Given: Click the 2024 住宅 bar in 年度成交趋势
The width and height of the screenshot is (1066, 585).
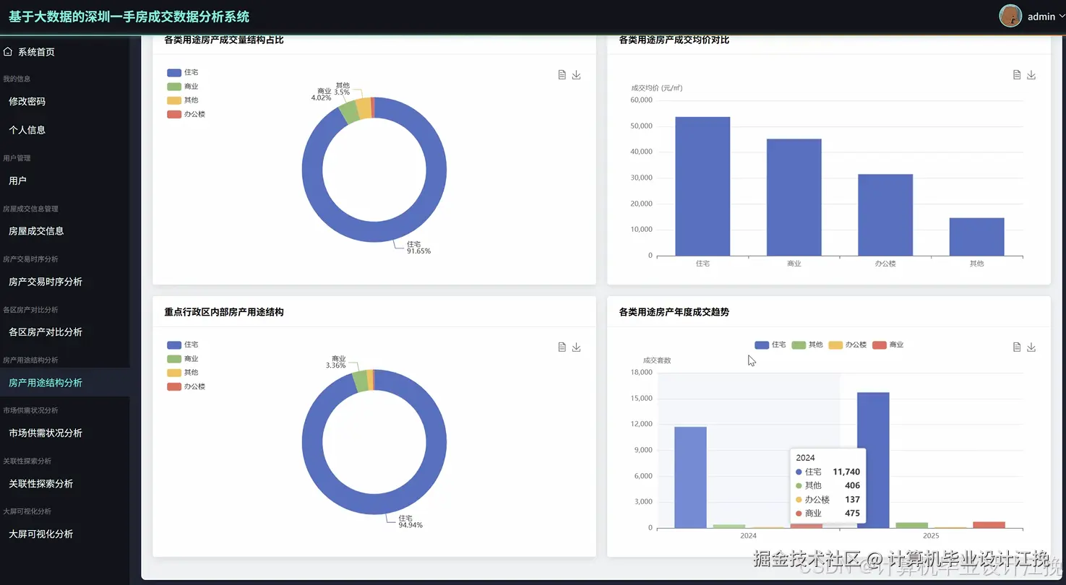Looking at the screenshot, I should click(x=690, y=477).
